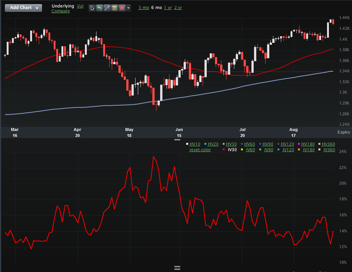This screenshot has width=352, height=272.
Task: Toggle the HV30 volatility series
Action: click(x=231, y=144)
